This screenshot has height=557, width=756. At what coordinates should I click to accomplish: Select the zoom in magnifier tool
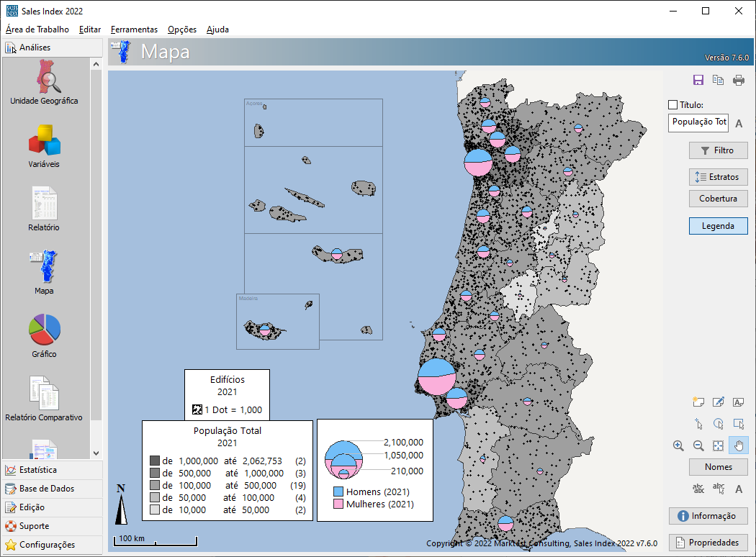click(x=678, y=445)
